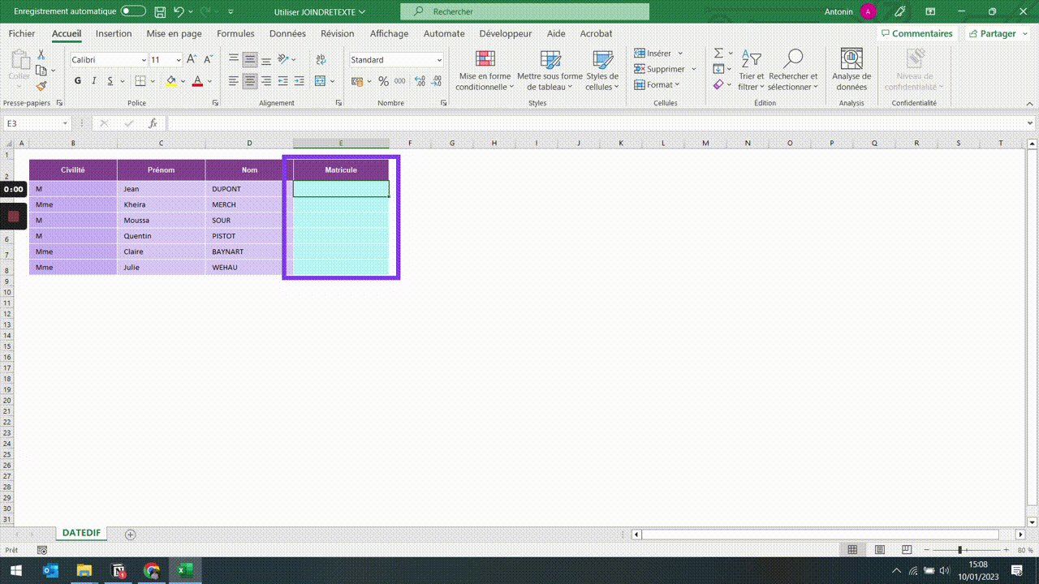Click the Insérer une fonction fx icon
1039x584 pixels.
coord(153,122)
